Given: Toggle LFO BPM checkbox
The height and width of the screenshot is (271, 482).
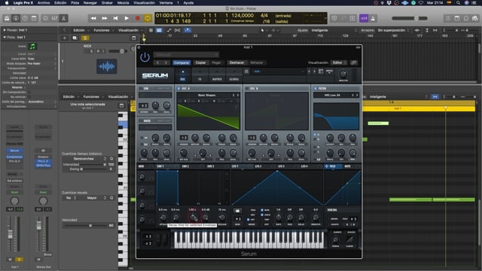Looking at the screenshot, I should tap(262, 210).
